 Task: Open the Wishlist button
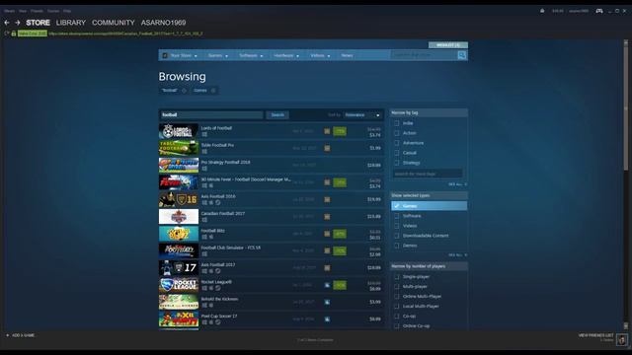(448, 45)
